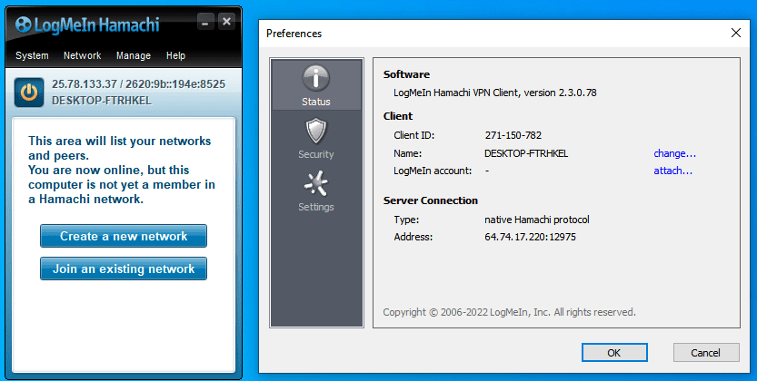Click the version 2.3.0.78 software line
The height and width of the screenshot is (381, 757).
pyautogui.click(x=495, y=93)
